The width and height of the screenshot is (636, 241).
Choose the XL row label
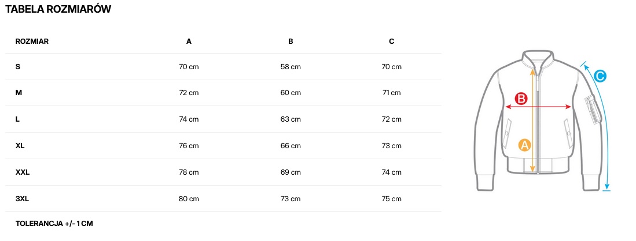coord(20,146)
